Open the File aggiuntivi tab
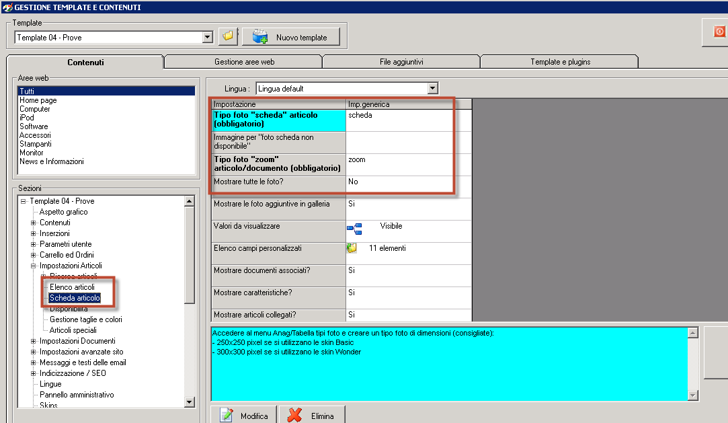The height and width of the screenshot is (423, 728). tap(401, 62)
